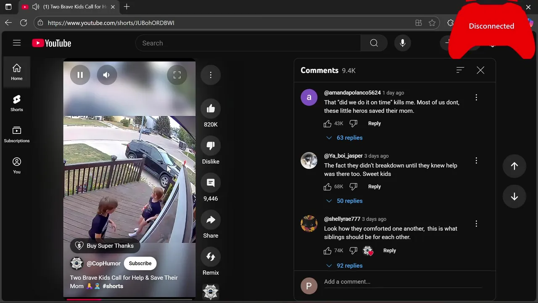Like @amandapolanco5624's comment
This screenshot has height=303, width=538.
tap(327, 123)
